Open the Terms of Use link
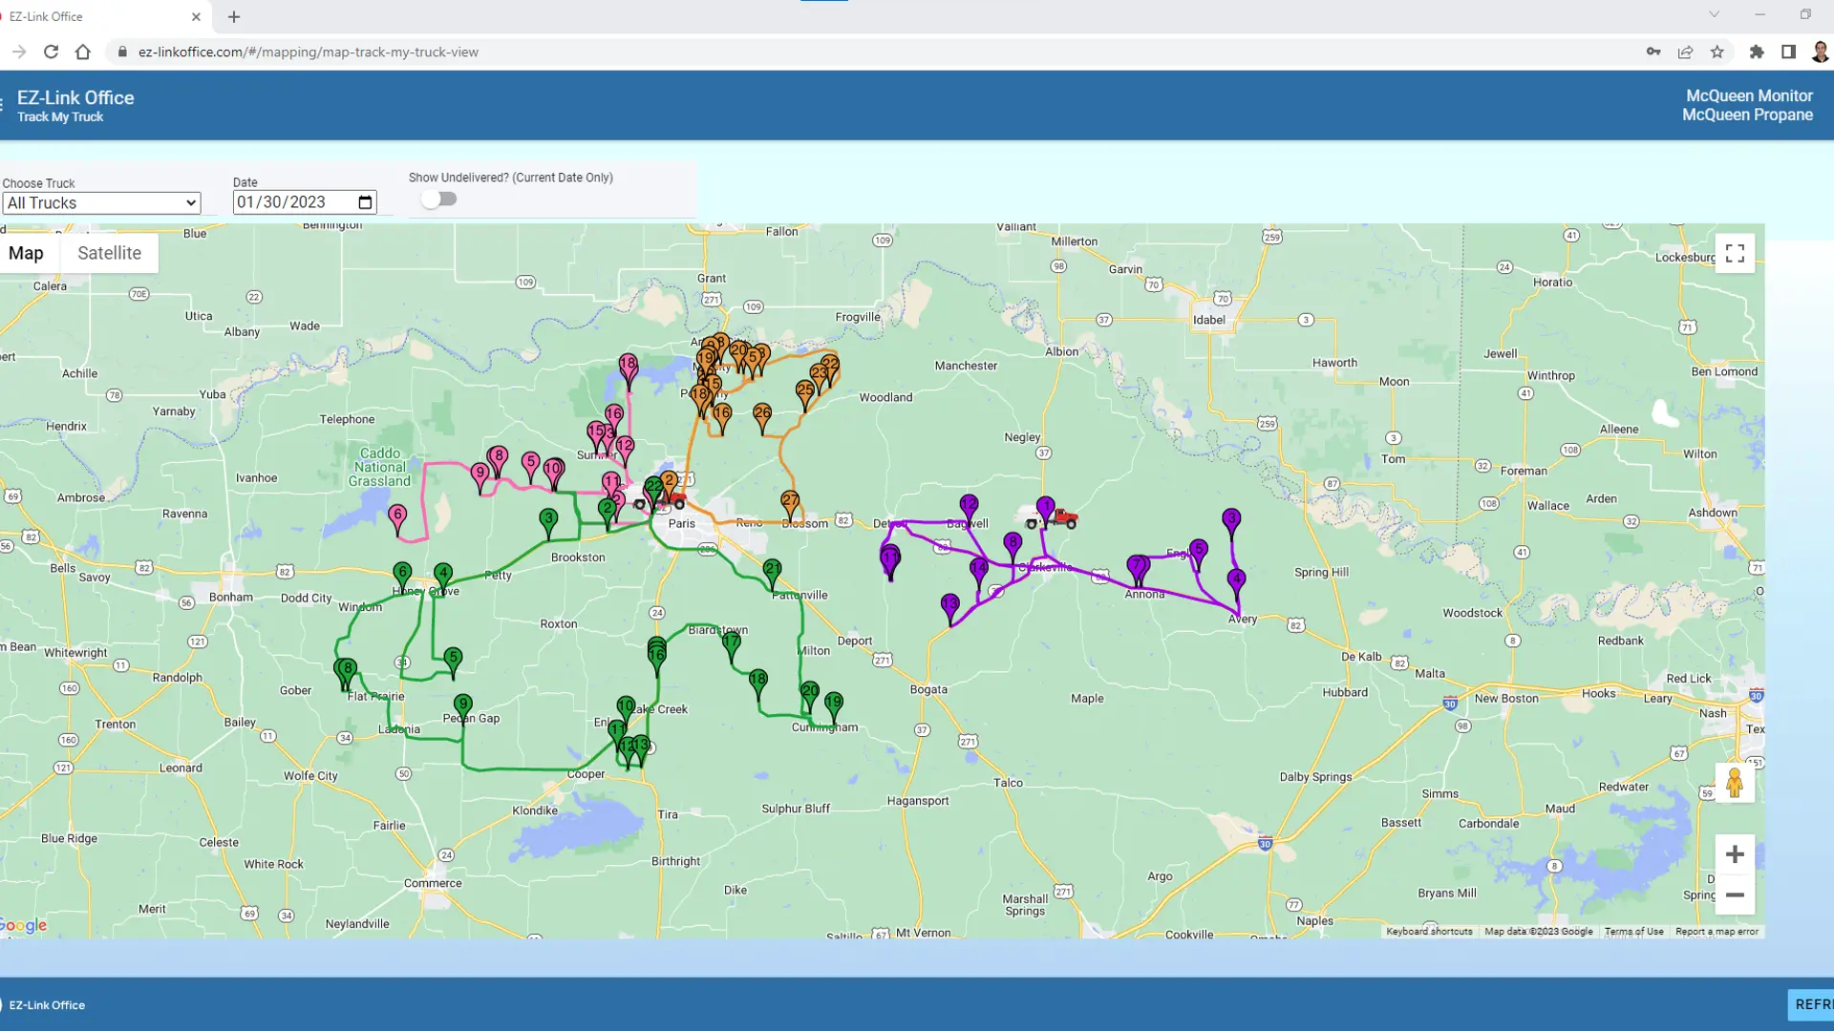The height and width of the screenshot is (1031, 1834). click(x=1636, y=931)
